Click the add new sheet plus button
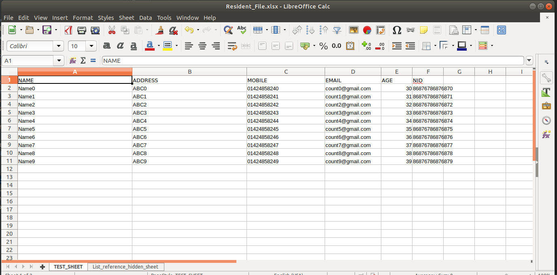The image size is (557, 275). coord(42,266)
